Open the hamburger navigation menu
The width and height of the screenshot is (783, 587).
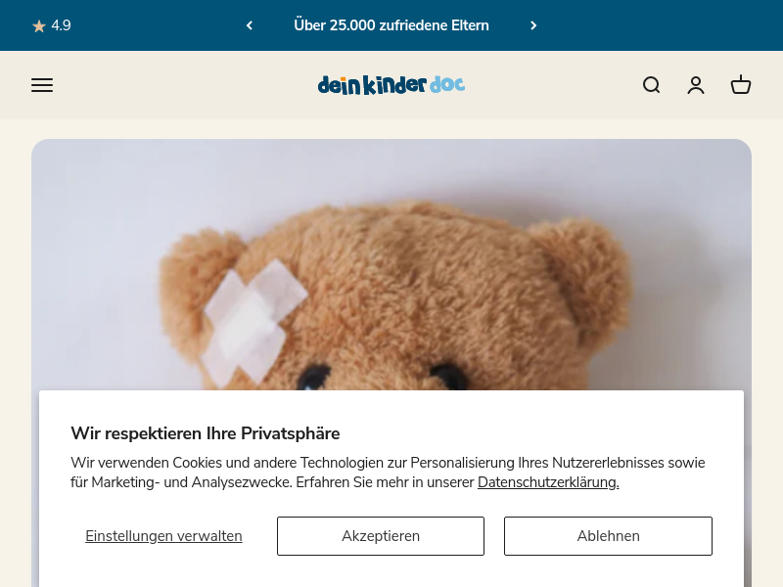tap(42, 85)
